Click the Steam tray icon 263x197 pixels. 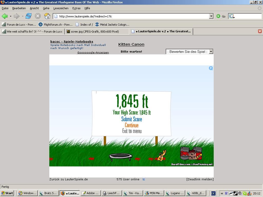(236, 193)
